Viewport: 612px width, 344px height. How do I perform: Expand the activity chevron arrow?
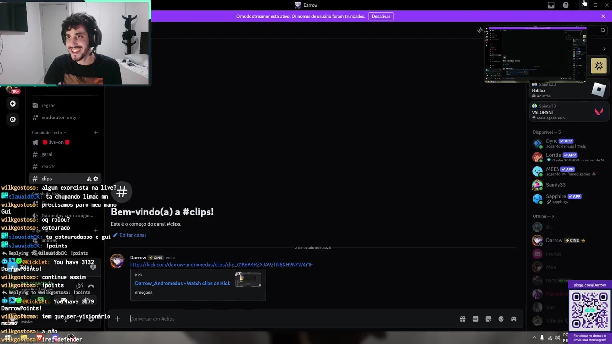pos(604,49)
